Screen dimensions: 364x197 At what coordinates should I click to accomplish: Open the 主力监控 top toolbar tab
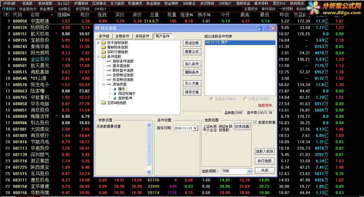coord(117,3)
